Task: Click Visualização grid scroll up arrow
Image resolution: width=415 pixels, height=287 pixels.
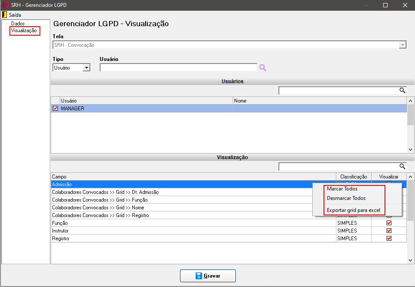Action: click(411, 177)
